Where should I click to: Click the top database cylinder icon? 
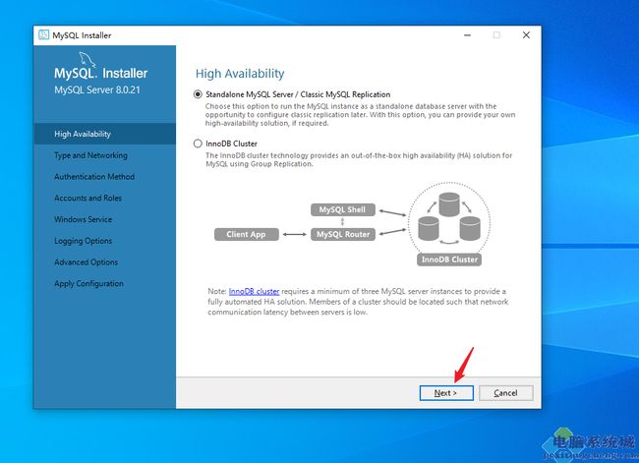pyautogui.click(x=449, y=204)
